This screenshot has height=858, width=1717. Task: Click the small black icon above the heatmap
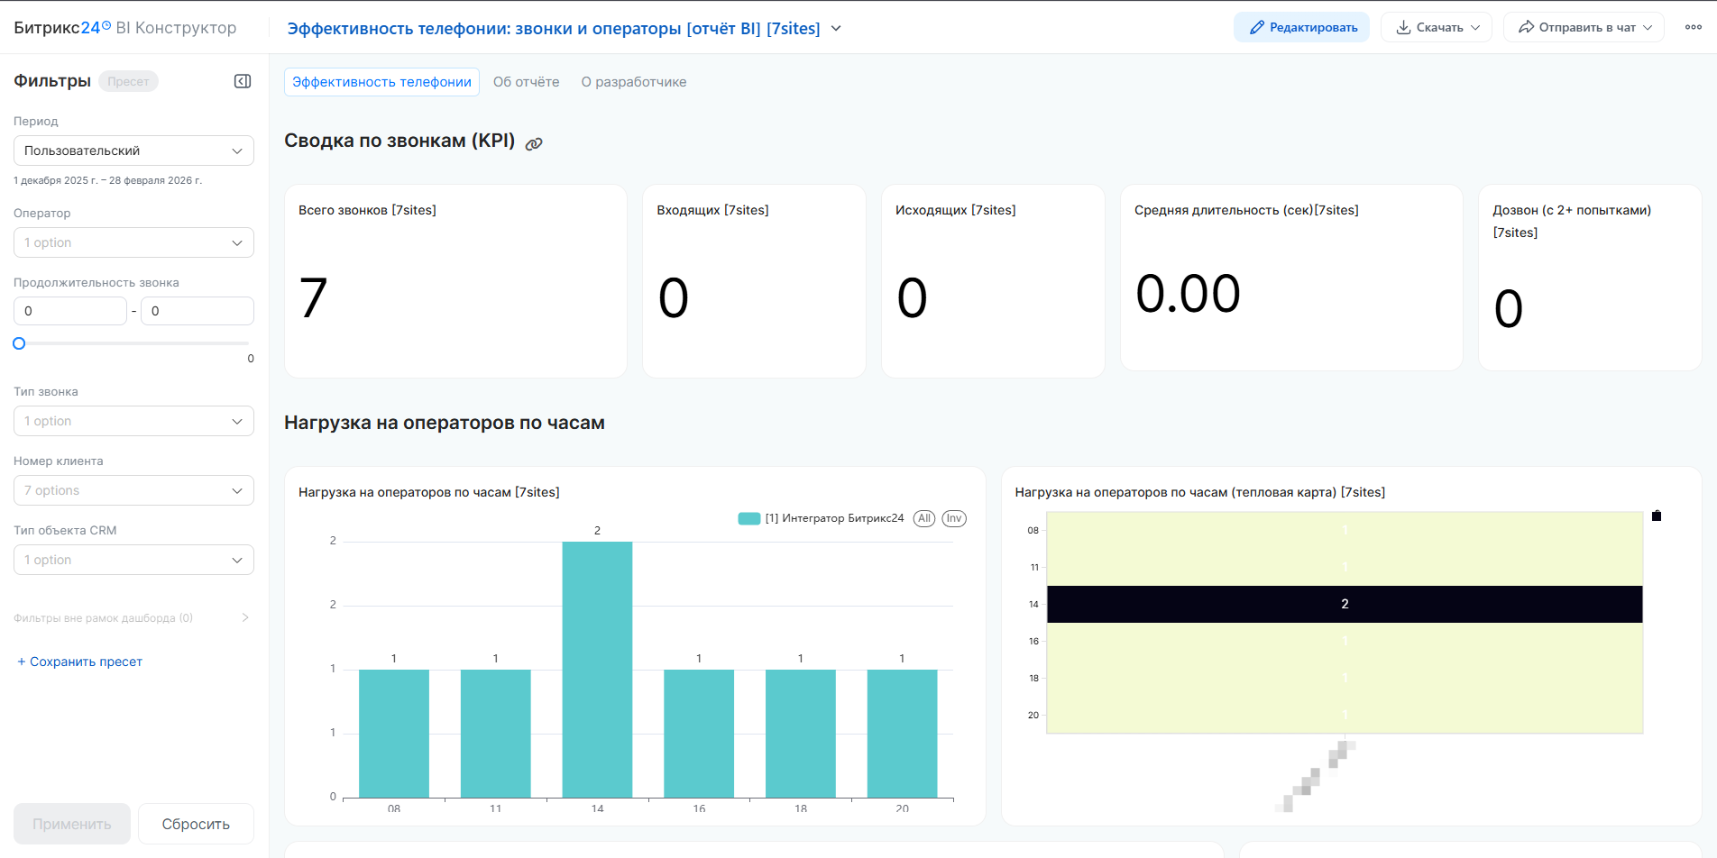[x=1656, y=516]
